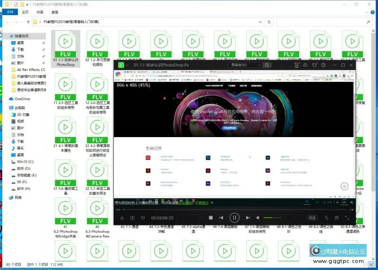Image resolution: width=378 pixels, height=270 pixels.
Task: Switch to the 查看 ribbon tab
Action: click(x=55, y=12)
